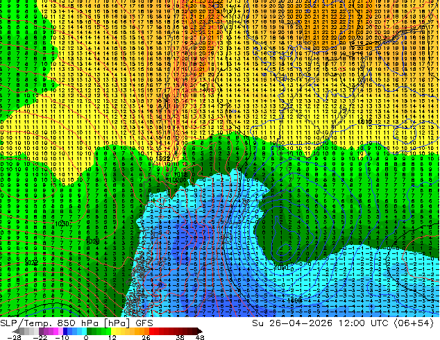Click the '1030' isobar label
Image resolution: width=440 pixels, height=340 pixels.
pyautogui.click(x=62, y=223)
